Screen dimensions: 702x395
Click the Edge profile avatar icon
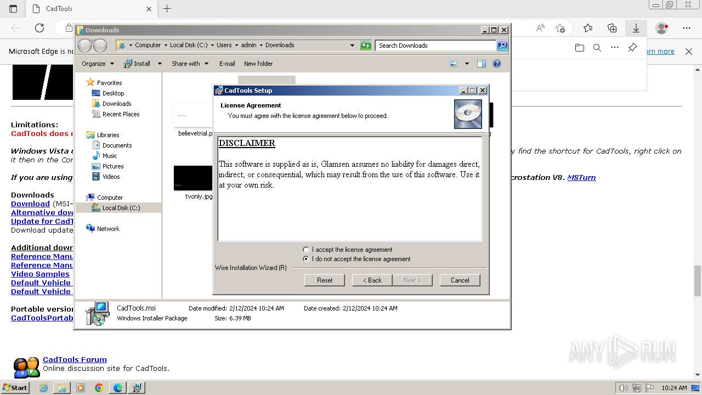point(662,28)
